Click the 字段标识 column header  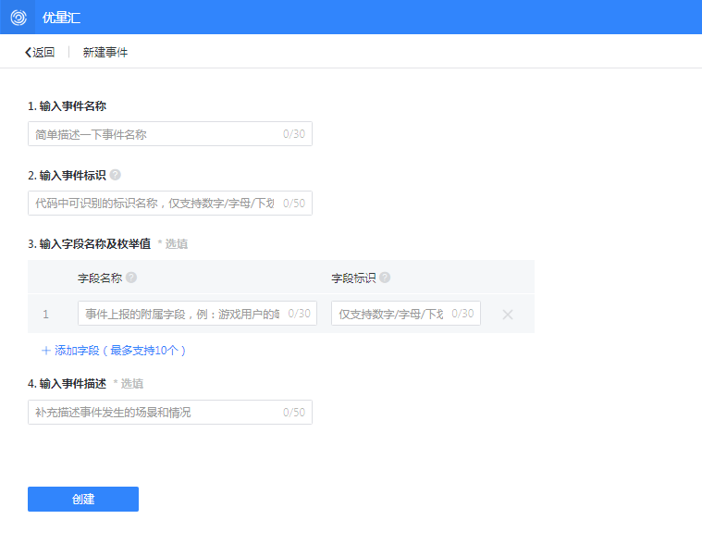[353, 278]
